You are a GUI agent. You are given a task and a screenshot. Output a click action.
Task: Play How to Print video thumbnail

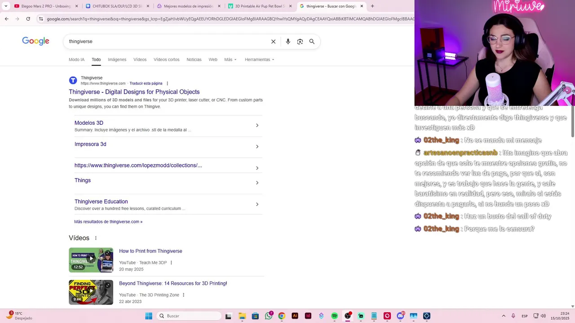(91, 260)
